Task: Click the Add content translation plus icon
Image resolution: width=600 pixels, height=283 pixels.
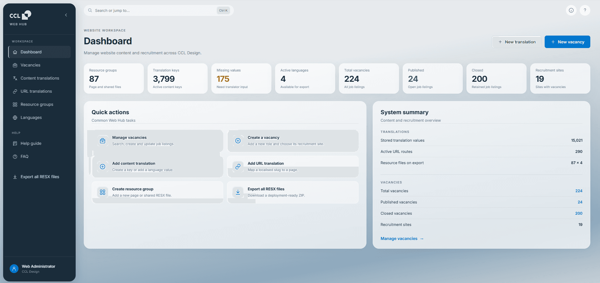Action: point(103,167)
